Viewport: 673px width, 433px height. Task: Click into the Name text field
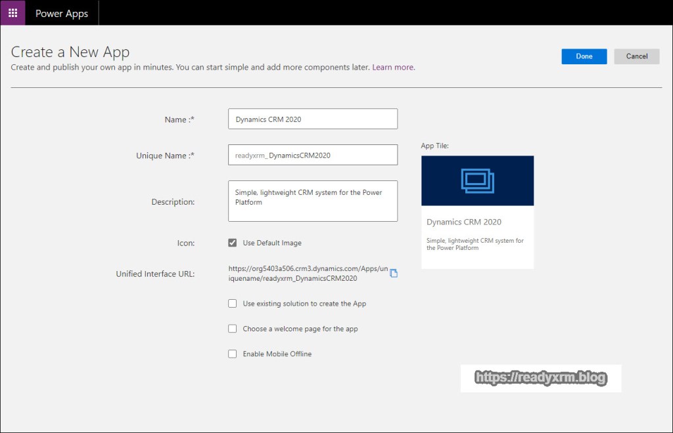point(313,119)
